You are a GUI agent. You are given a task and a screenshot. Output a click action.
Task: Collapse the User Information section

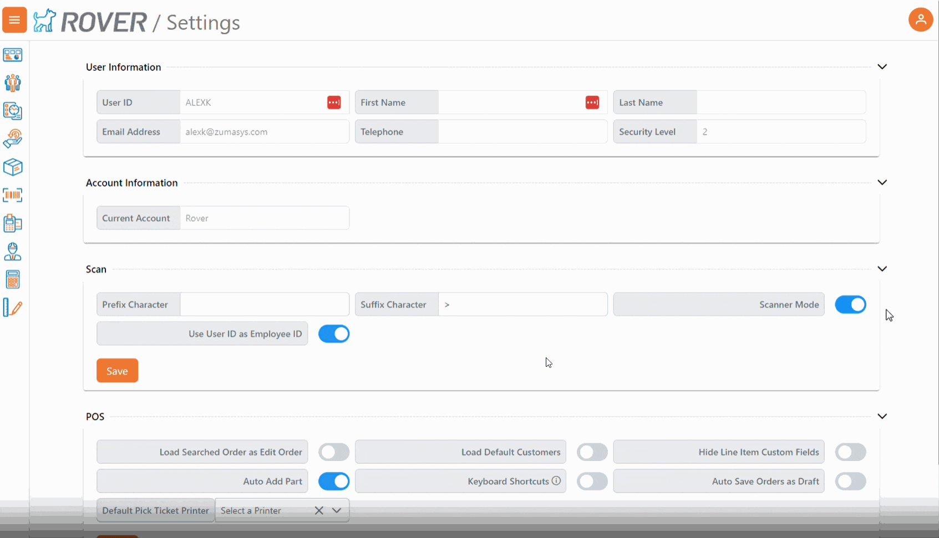tap(882, 66)
